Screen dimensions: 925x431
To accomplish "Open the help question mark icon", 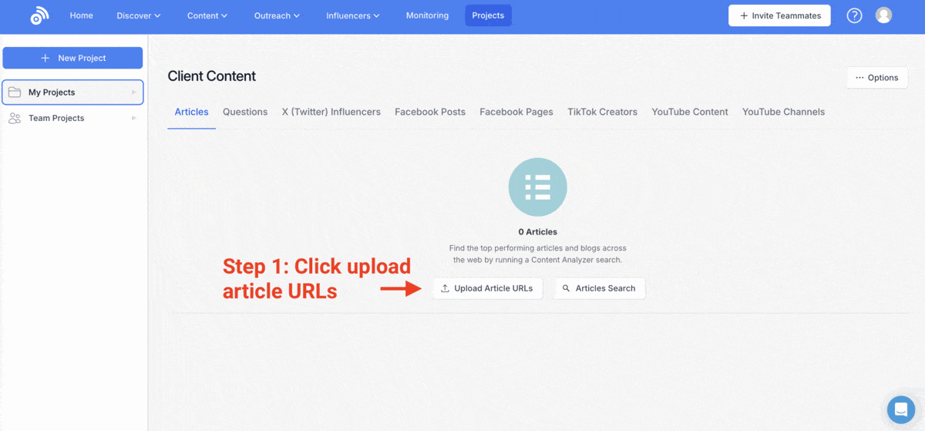I will [854, 15].
